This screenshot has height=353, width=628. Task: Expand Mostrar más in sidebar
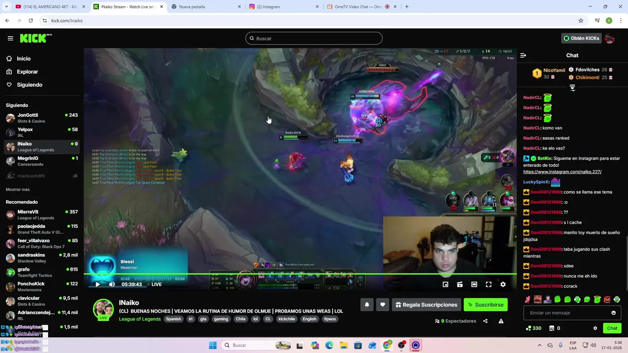(x=18, y=189)
